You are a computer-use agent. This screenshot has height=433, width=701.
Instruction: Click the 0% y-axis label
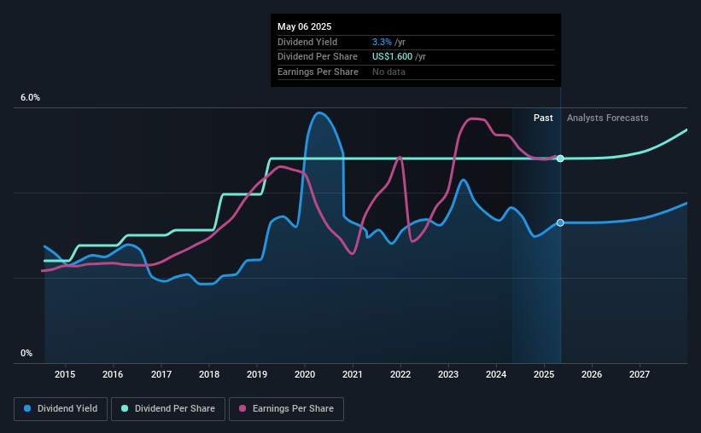tap(26, 353)
